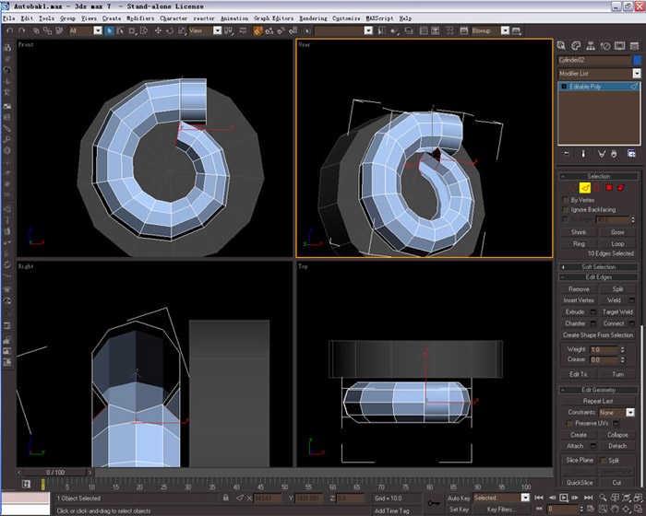
Task: Open the Motion command panel tab
Action: pyautogui.click(x=605, y=46)
